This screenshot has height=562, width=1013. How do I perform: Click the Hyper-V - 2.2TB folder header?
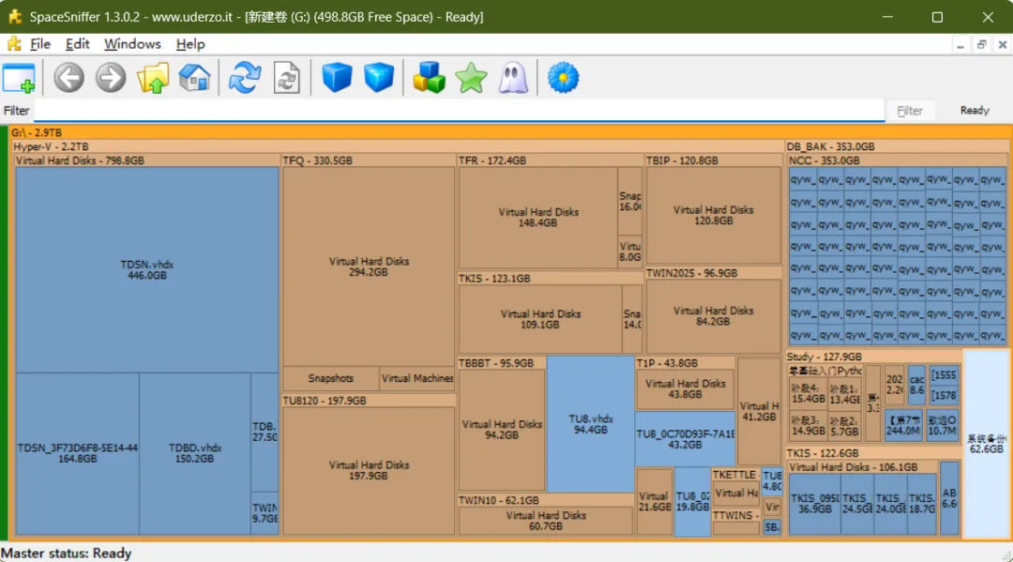[398, 146]
